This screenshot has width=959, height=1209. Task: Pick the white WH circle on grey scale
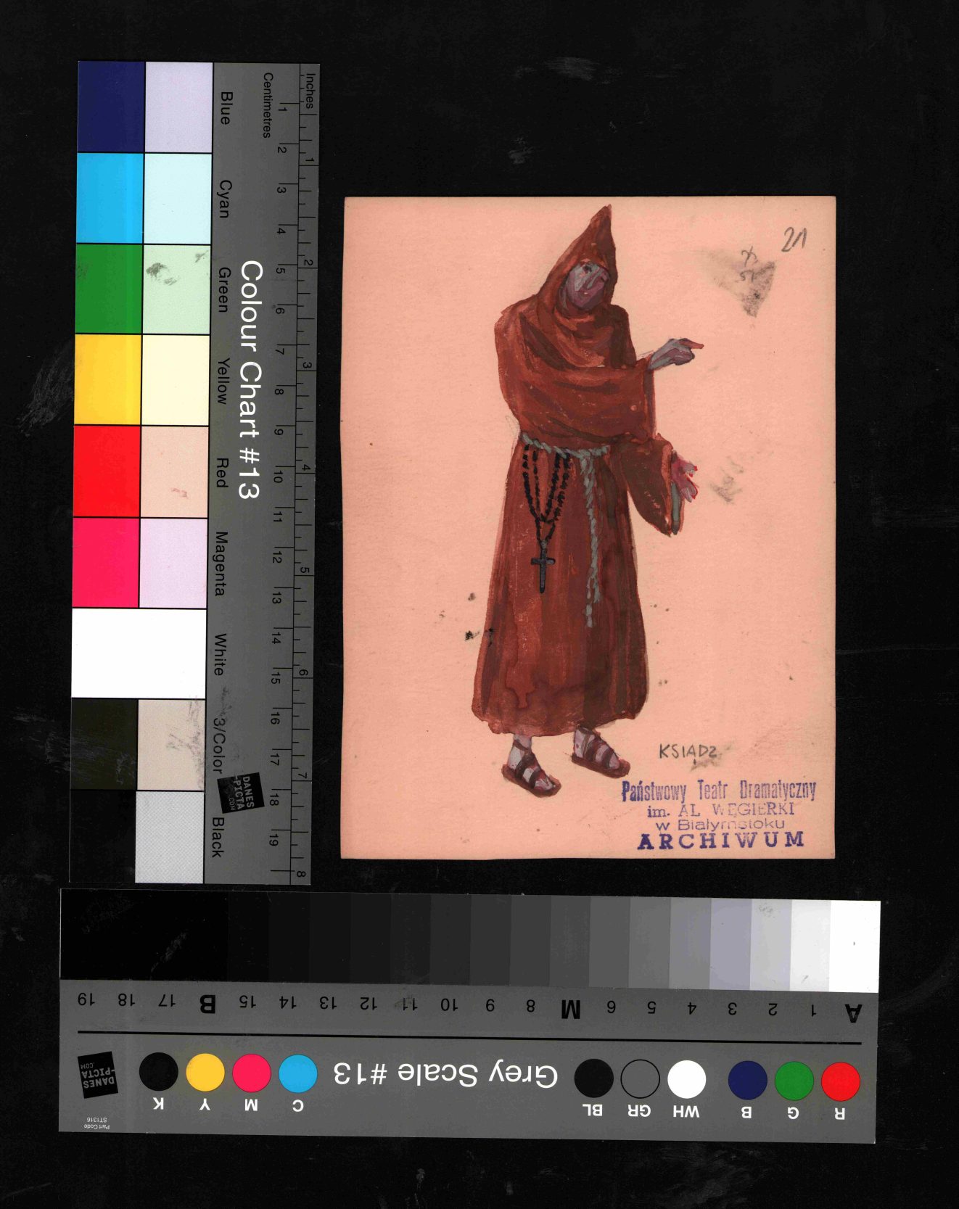(686, 1079)
